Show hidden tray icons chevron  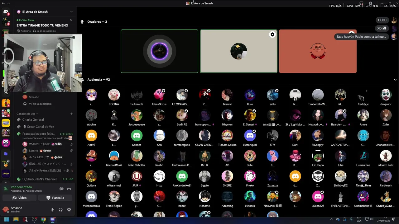(331, 219)
